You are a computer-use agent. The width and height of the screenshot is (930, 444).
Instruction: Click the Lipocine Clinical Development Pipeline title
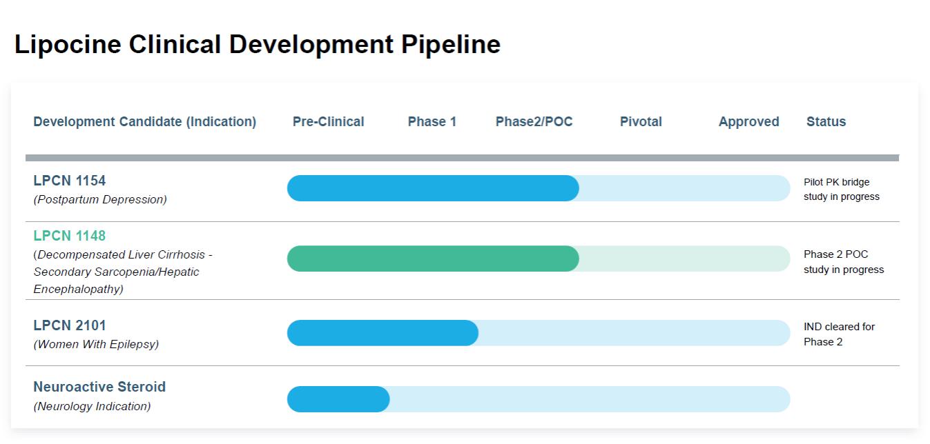coord(257,44)
